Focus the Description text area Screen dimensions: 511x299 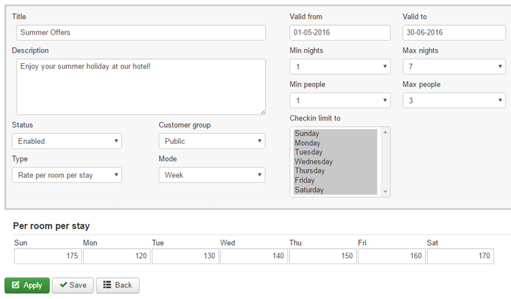tap(140, 86)
